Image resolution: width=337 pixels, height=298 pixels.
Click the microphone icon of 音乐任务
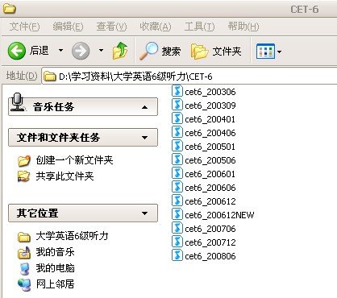pyautogui.click(x=18, y=102)
